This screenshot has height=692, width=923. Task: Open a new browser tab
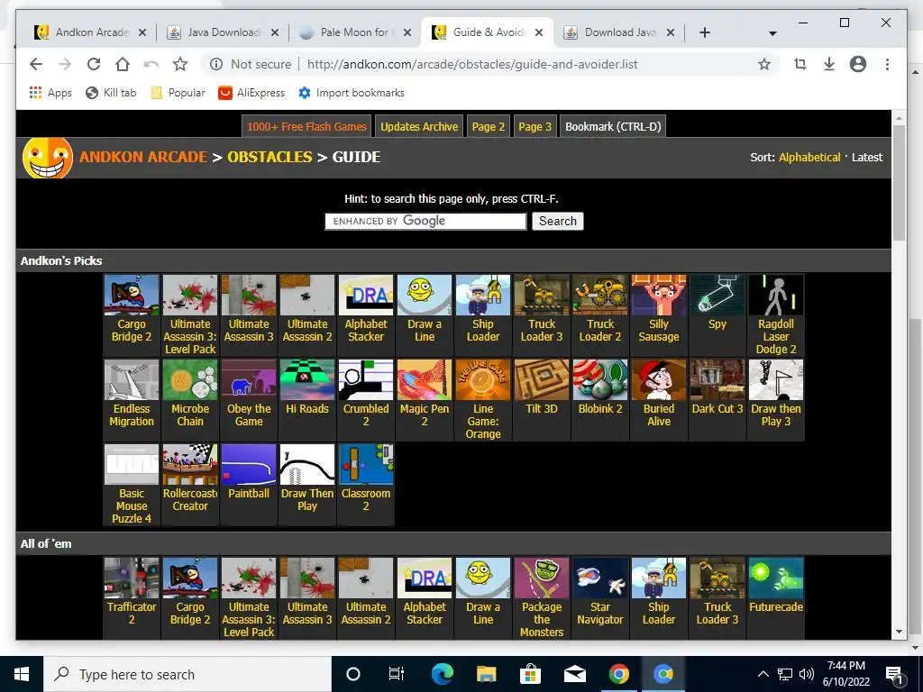[705, 32]
